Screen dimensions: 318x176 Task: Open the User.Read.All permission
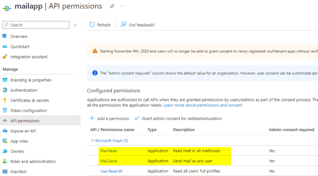pos(111,171)
